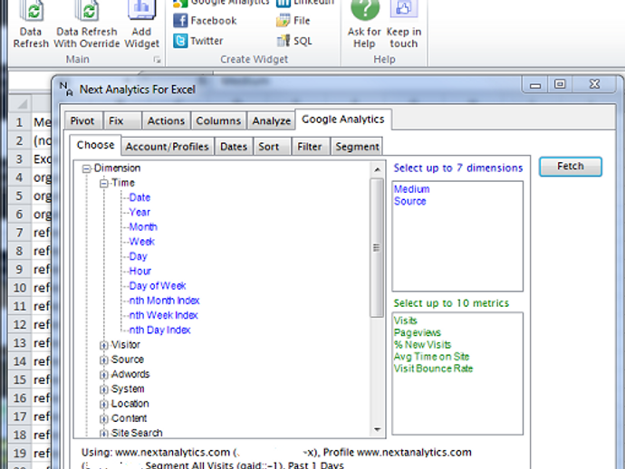Open the Main group dialog launcher
Viewport: 625px width, 469px height.
coord(157,60)
